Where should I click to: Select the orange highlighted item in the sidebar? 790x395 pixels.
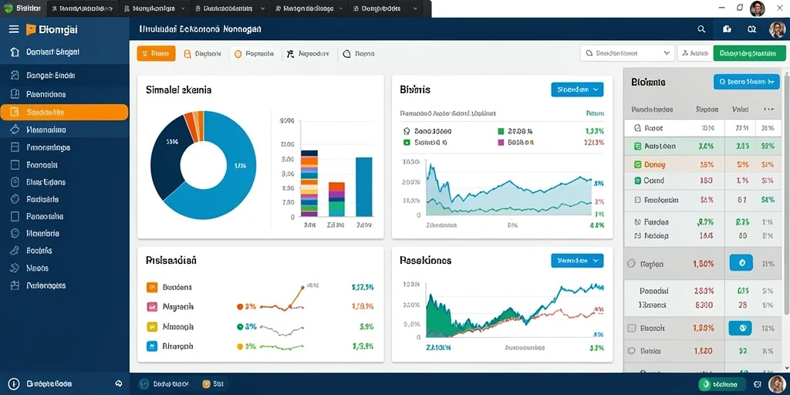[x=65, y=112]
